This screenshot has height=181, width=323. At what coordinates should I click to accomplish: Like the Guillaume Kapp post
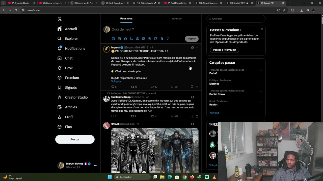(154, 116)
